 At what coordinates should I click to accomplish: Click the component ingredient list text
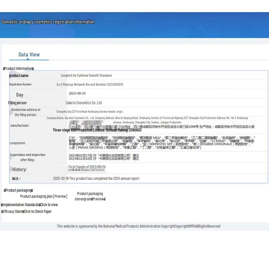pos(161,143)
